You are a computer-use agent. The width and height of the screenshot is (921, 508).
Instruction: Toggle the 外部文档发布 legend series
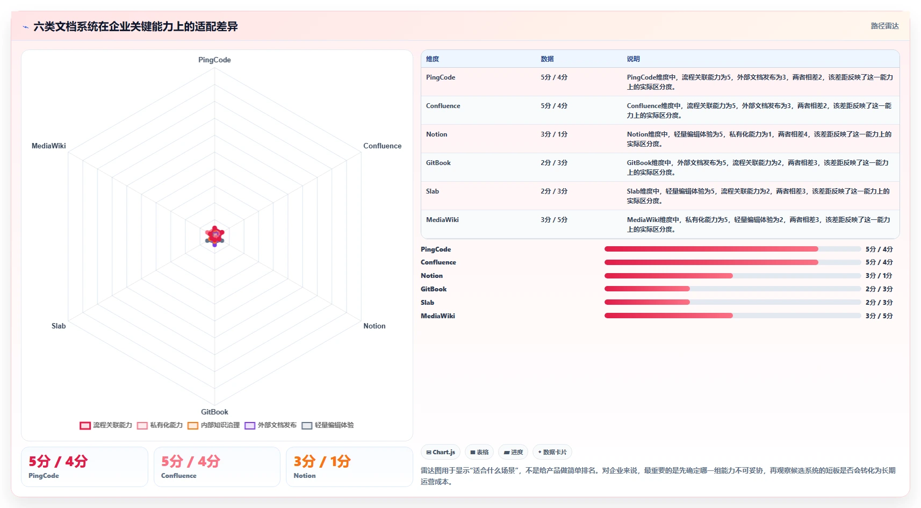click(x=270, y=425)
